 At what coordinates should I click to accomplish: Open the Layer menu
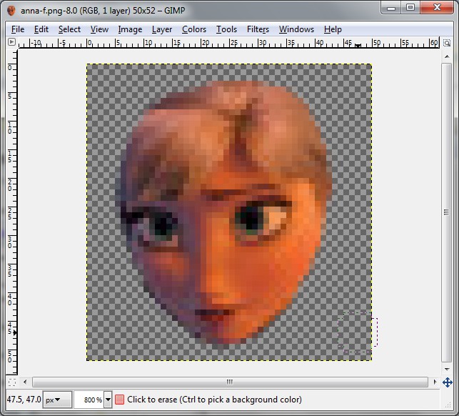(x=162, y=29)
